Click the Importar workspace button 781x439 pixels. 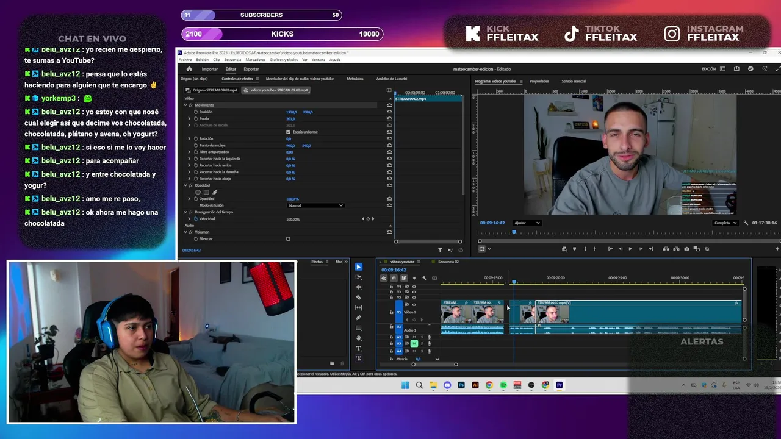(x=209, y=69)
